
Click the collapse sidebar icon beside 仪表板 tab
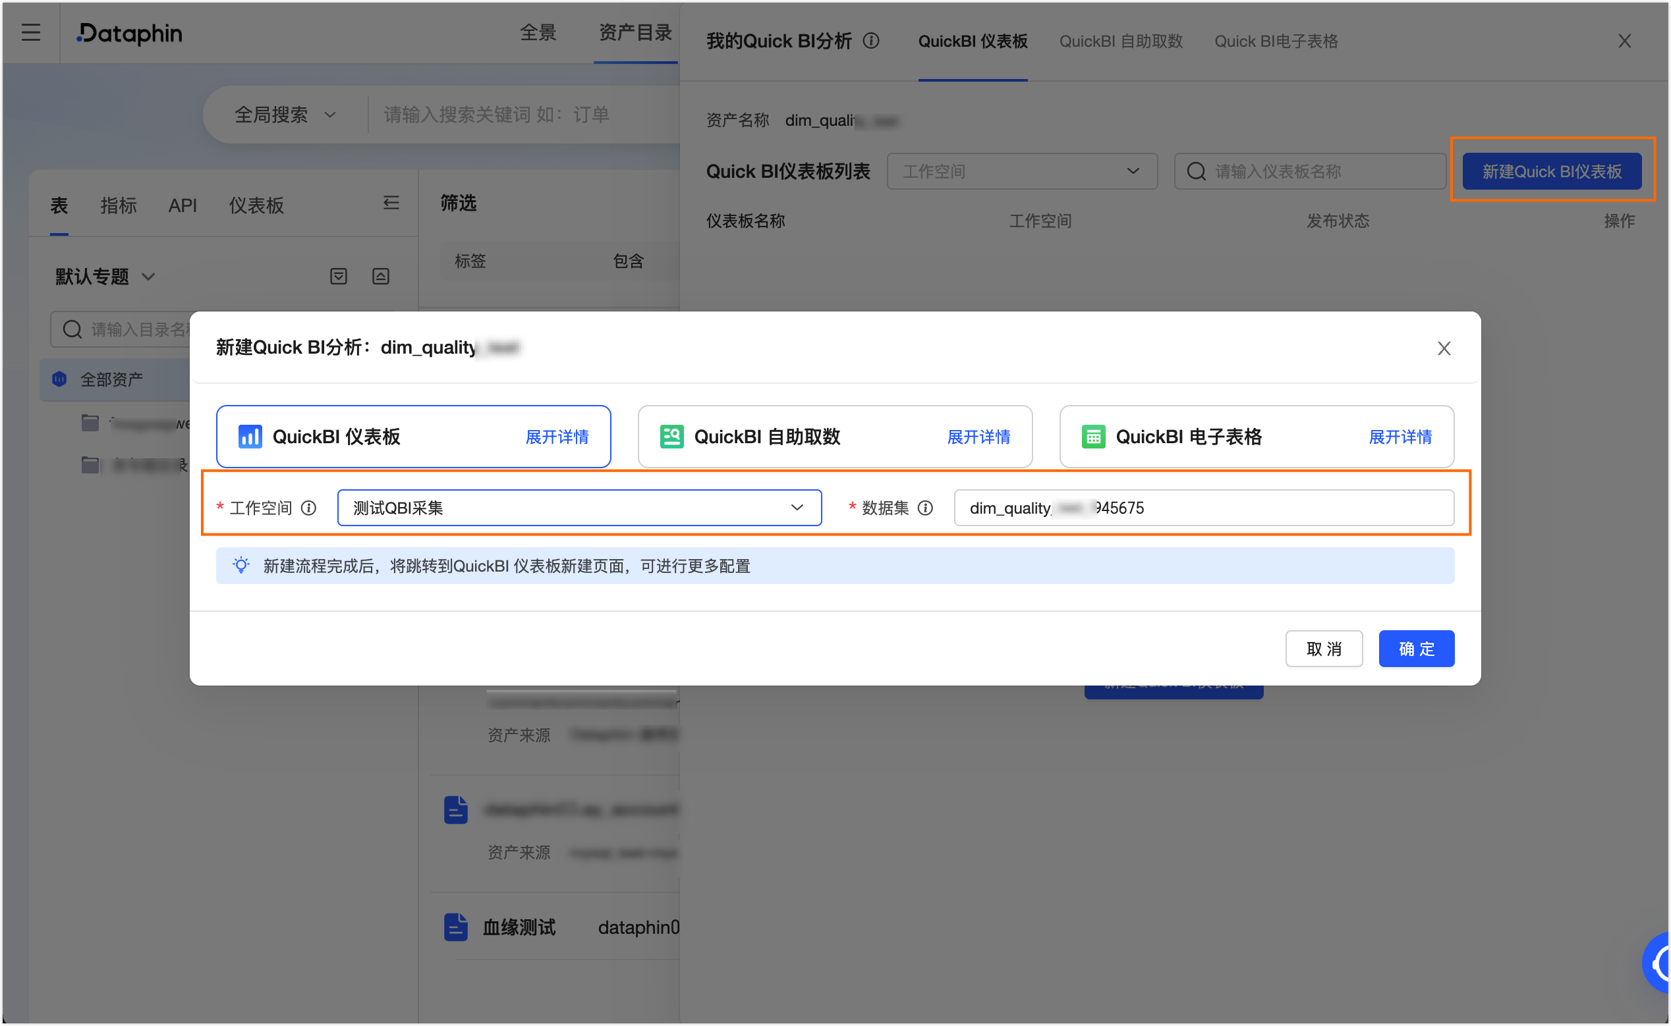tap(391, 203)
